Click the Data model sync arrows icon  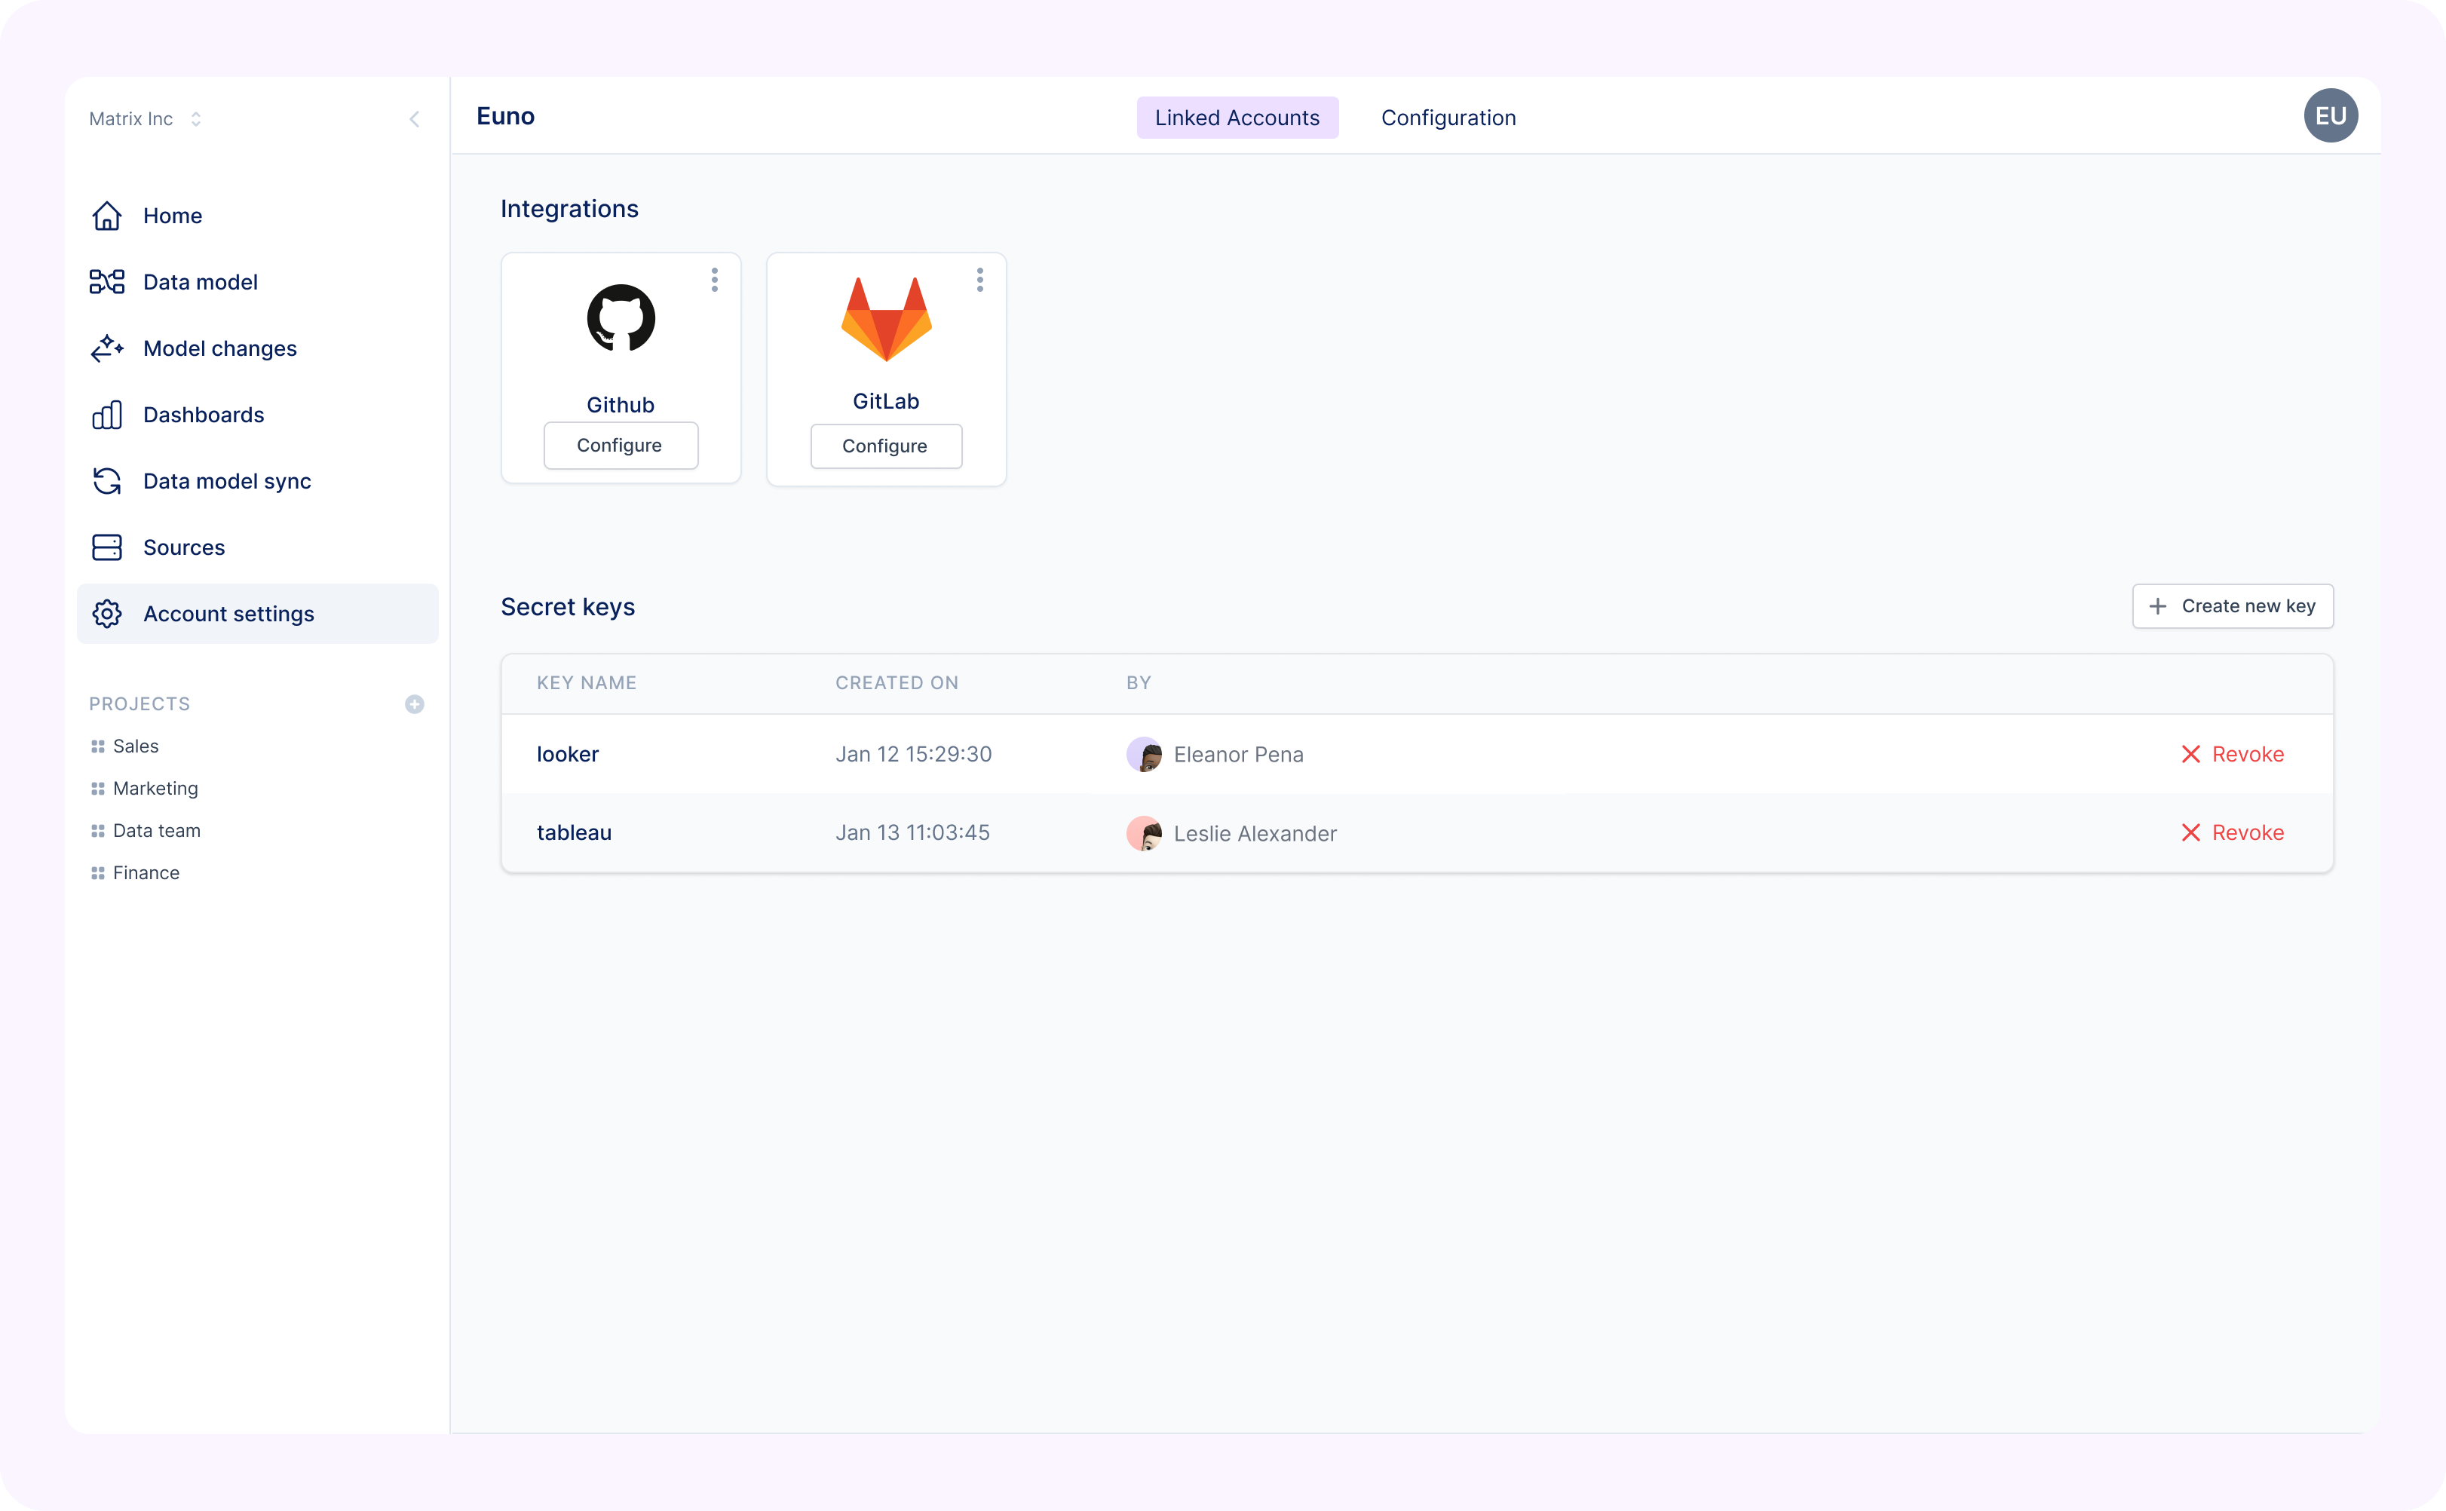[107, 482]
